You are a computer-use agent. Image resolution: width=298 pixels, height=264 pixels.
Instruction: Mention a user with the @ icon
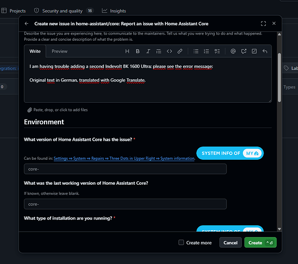click(233, 51)
